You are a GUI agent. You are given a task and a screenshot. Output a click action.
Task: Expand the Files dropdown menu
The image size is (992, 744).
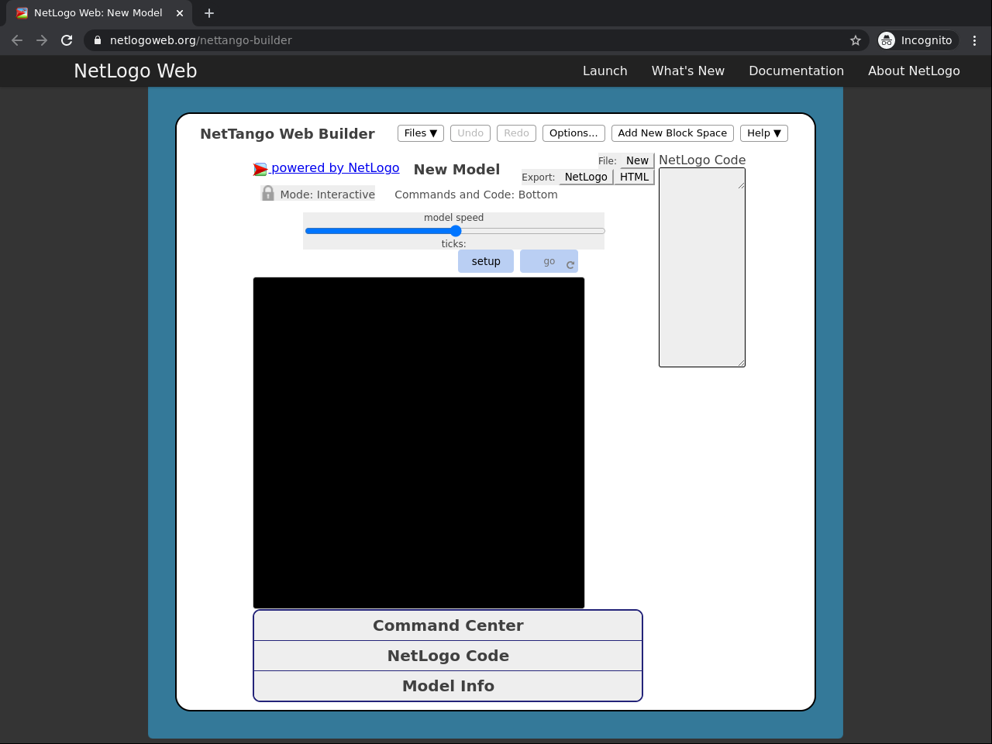(421, 133)
